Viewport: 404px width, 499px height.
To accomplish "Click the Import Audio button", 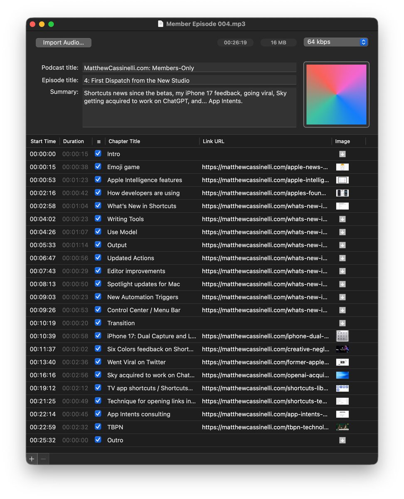I will [63, 42].
